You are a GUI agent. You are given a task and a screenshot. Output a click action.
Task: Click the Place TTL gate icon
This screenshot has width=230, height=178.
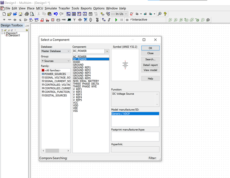[31, 20]
